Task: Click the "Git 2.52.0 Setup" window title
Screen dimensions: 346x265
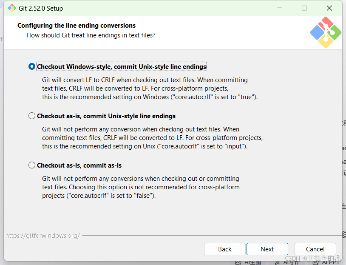Action: (x=41, y=9)
